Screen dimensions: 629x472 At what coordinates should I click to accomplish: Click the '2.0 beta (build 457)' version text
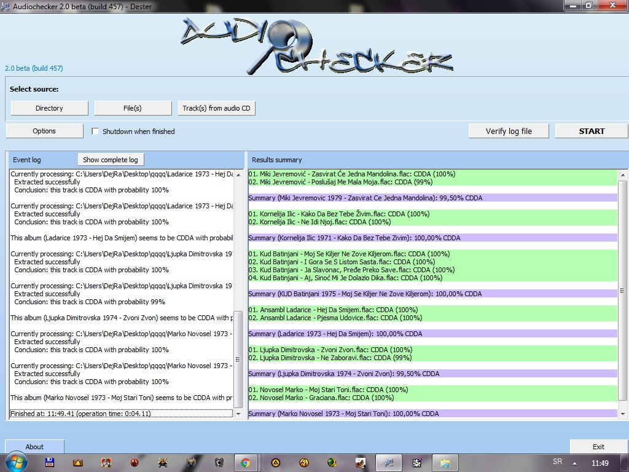(34, 68)
